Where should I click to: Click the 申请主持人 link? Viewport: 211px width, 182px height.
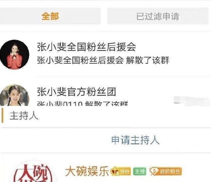click(135, 140)
